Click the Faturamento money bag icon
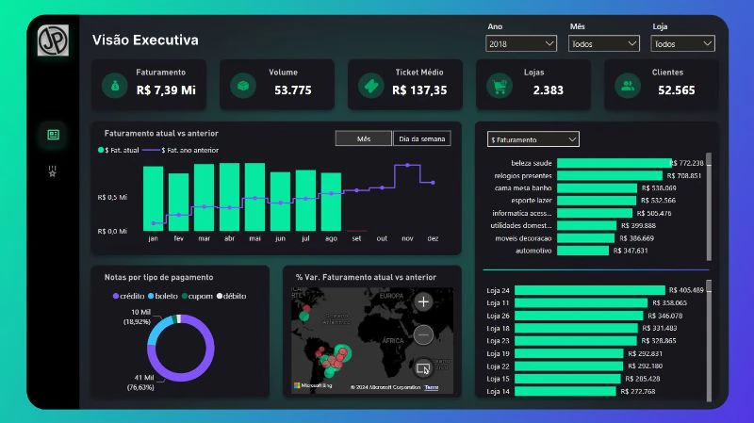The image size is (754, 423). click(x=114, y=86)
